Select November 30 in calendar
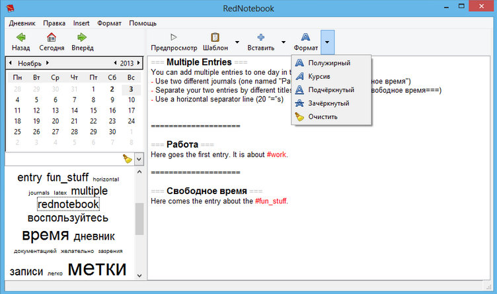The image size is (497, 294). coord(112,132)
